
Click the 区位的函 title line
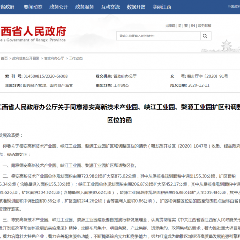(x=120, y=120)
